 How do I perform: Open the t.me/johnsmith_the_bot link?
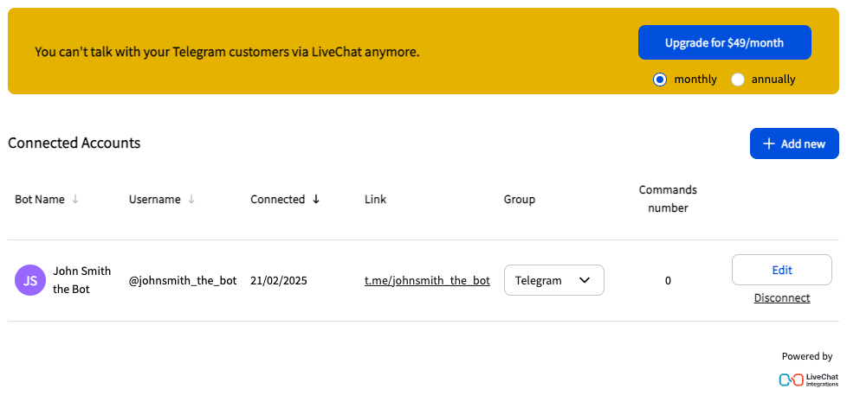tap(427, 281)
